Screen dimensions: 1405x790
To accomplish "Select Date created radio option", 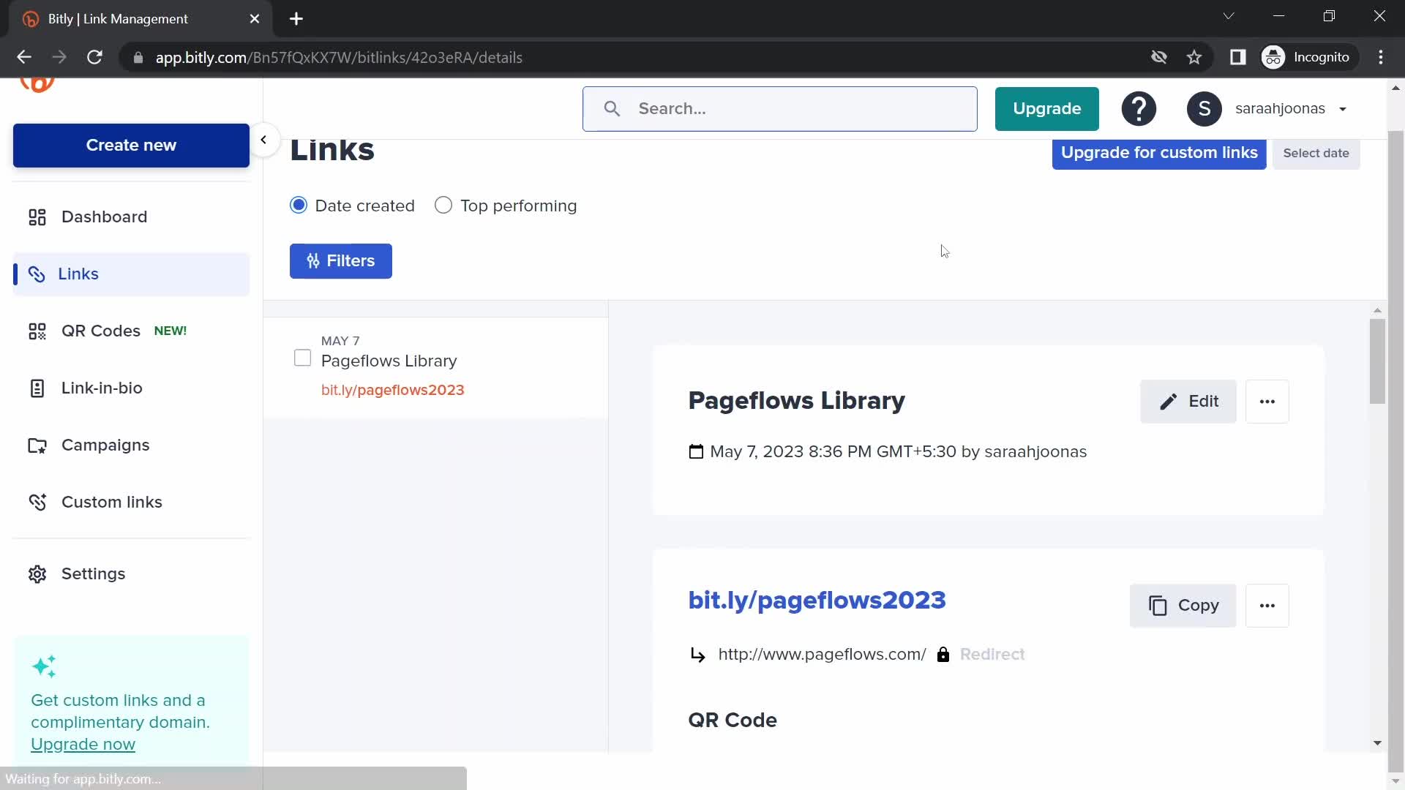I will pos(299,206).
